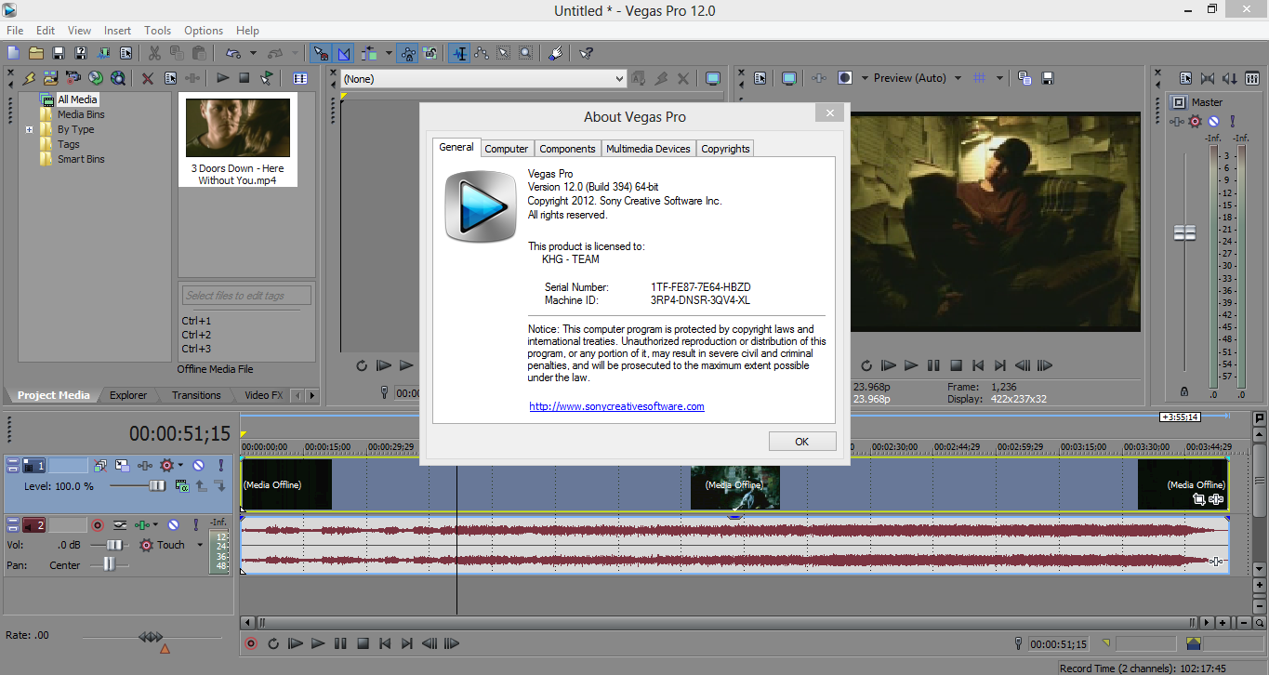1269x675 pixels.
Task: Expand the By Type tree node
Action: pyautogui.click(x=30, y=129)
